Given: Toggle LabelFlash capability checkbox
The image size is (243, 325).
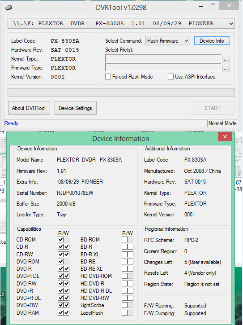Looking at the screenshot, I should click(x=124, y=313).
